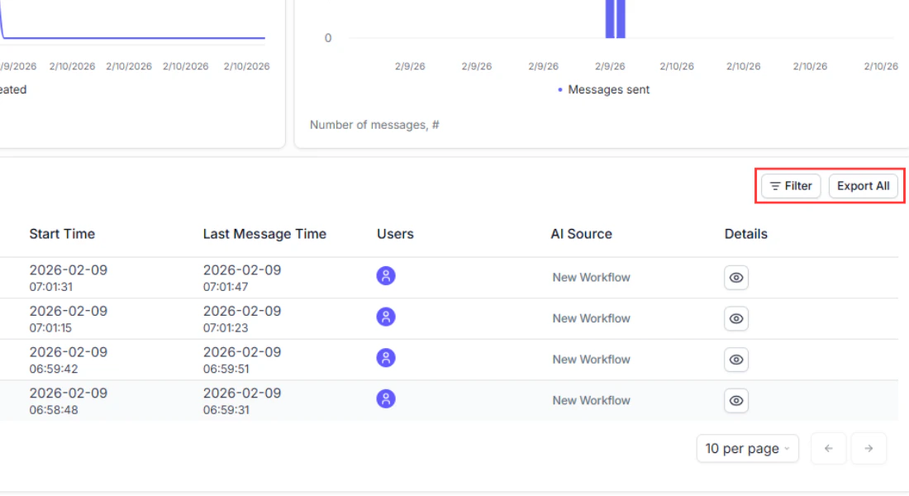Click the Start Time column header
Viewport: 909px width, 496px height.
tap(61, 234)
